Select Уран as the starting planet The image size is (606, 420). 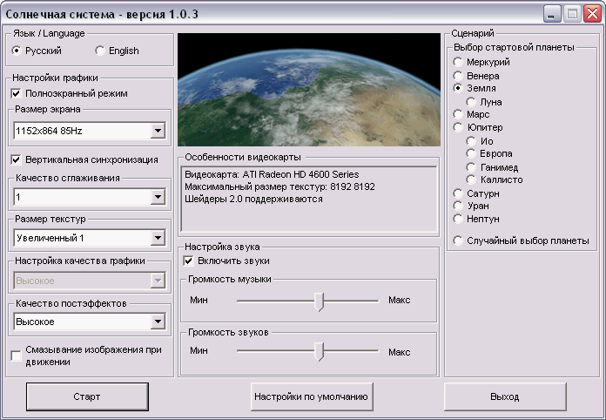coord(458,206)
